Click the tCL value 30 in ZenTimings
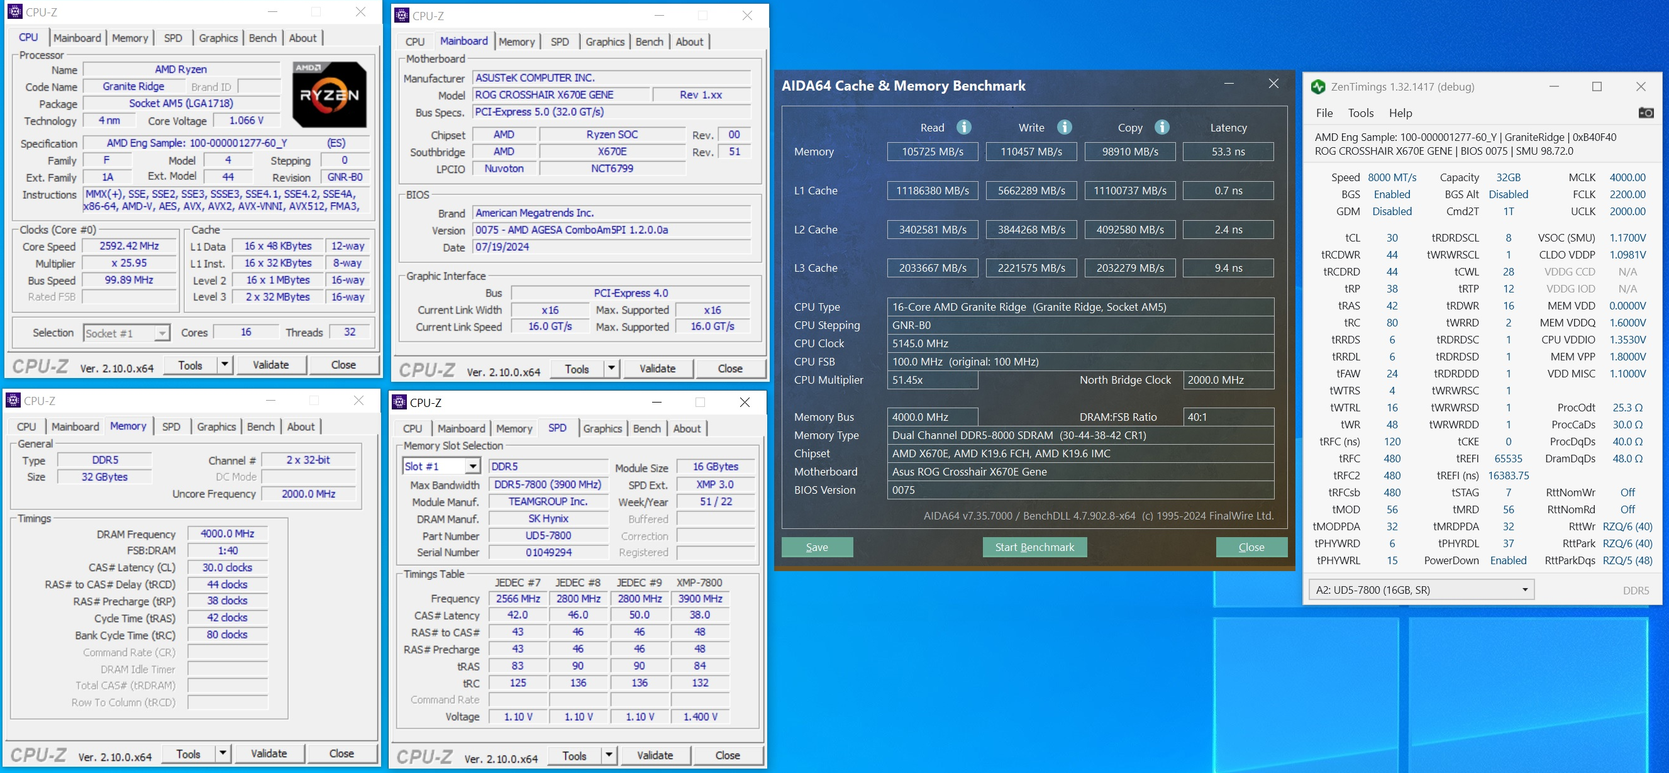1669x773 pixels. [1392, 238]
